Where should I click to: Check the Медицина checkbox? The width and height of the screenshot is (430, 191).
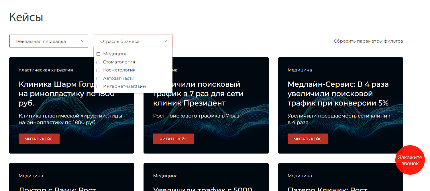98,54
